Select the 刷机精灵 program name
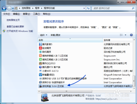Image resolution: width=137 pixels, height=104 pixels. [47, 52]
